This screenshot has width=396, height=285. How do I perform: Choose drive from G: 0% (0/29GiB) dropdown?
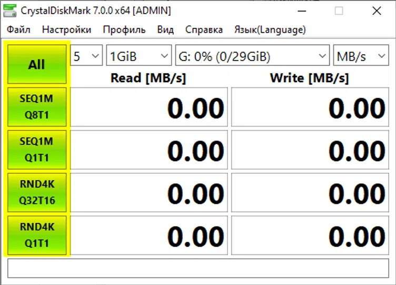coord(253,55)
